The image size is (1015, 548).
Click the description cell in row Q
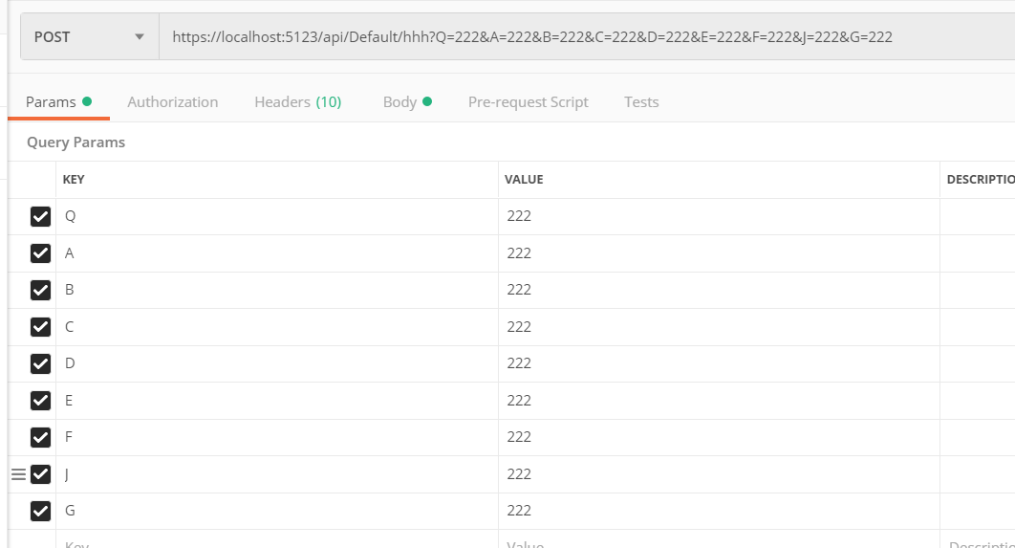point(978,216)
